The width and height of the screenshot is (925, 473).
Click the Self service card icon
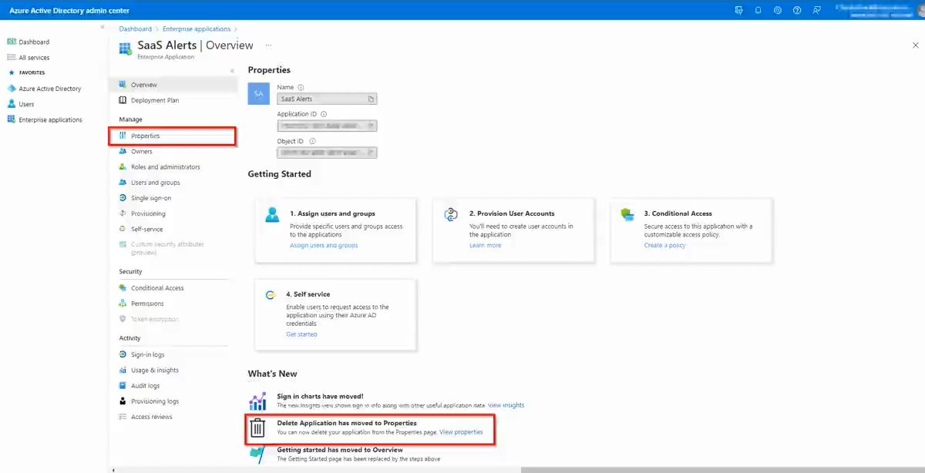click(271, 295)
